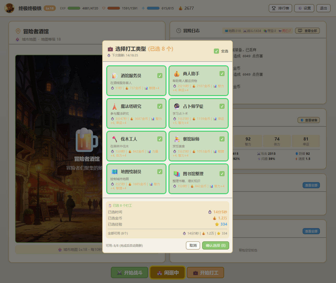The image size is (336, 283).
Task: Click the 退出 logout button
Action: tap(323, 8)
